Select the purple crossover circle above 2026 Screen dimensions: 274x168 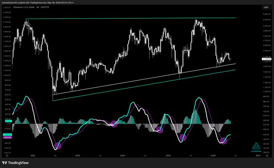(224, 141)
